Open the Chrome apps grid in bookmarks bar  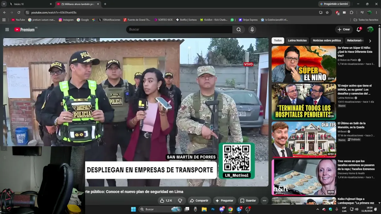click(x=4, y=20)
